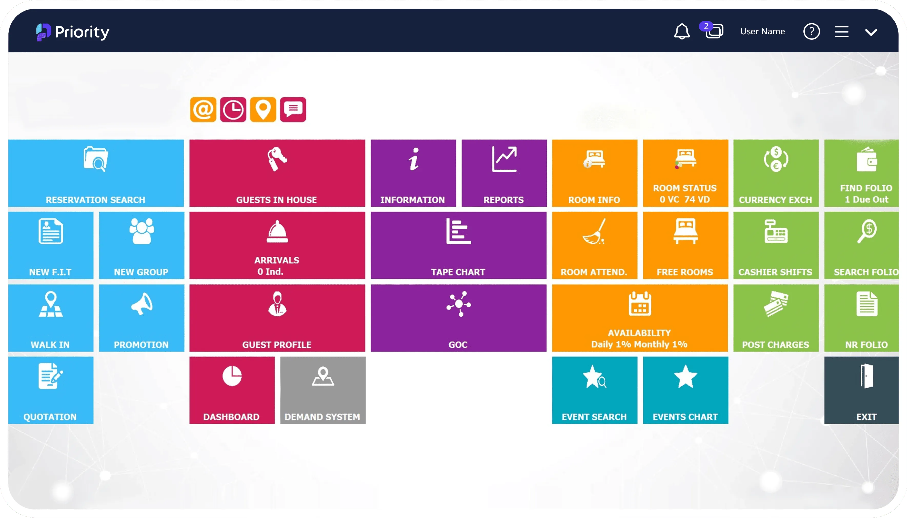Viewport: 908px width, 518px height.
Task: Open the Guests In House tile
Action: [277, 173]
